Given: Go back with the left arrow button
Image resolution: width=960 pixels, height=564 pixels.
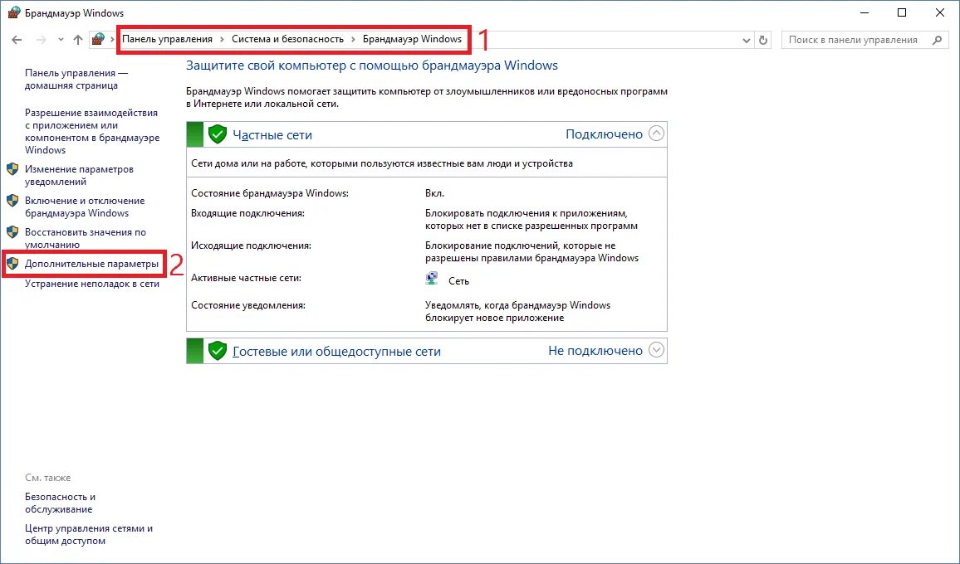Looking at the screenshot, I should coord(17,40).
